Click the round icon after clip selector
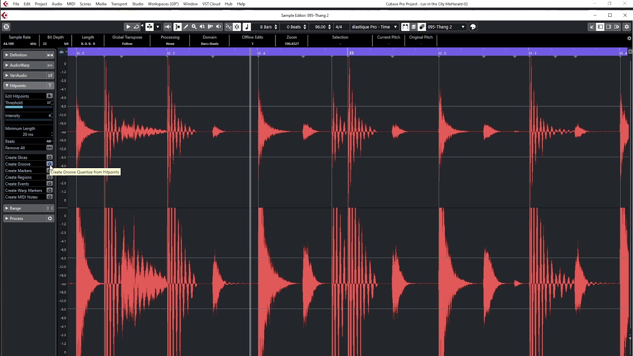This screenshot has height=356, width=633. click(473, 27)
